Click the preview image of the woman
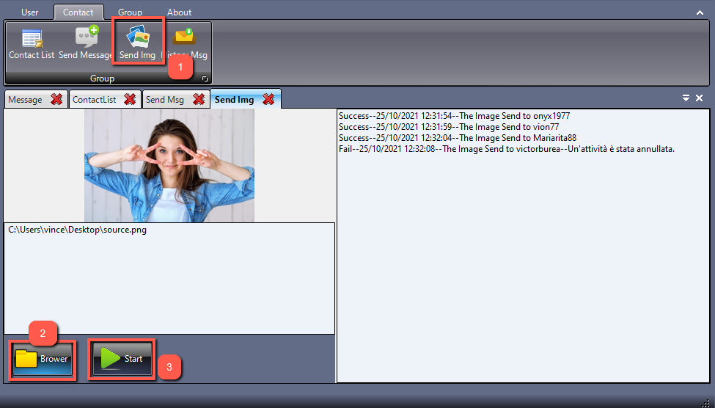Image resolution: width=715 pixels, height=408 pixels. (169, 166)
